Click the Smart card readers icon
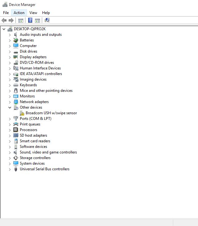 coord(16,141)
